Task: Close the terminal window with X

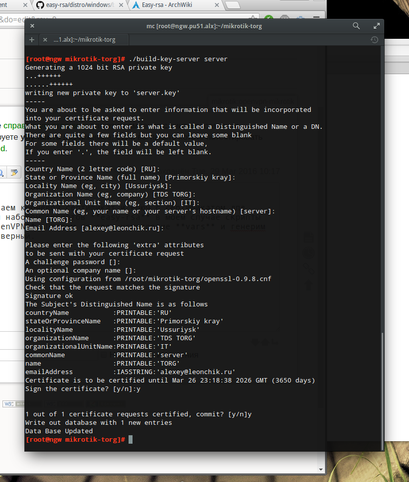Action: pos(32,26)
